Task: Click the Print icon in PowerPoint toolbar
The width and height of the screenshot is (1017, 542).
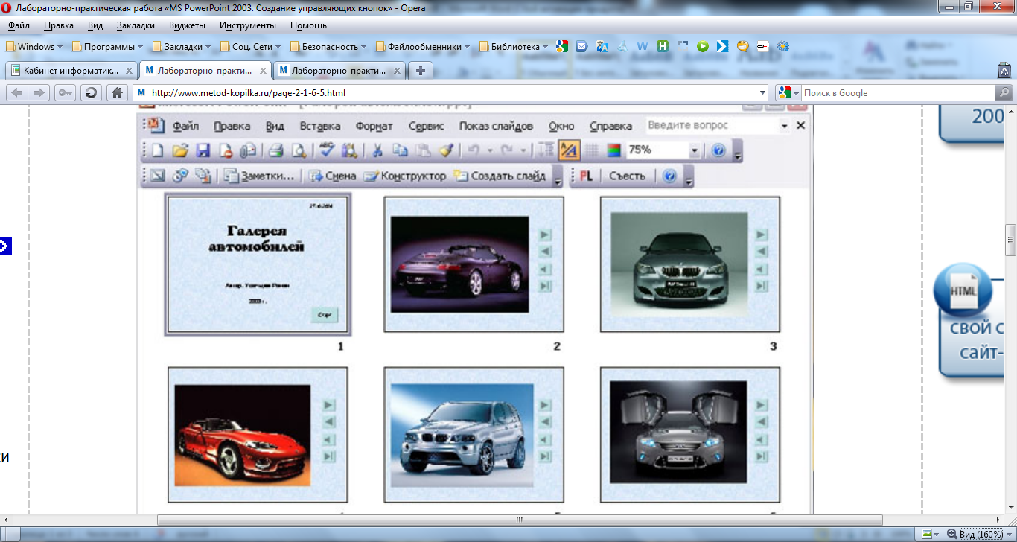Action: tap(275, 150)
